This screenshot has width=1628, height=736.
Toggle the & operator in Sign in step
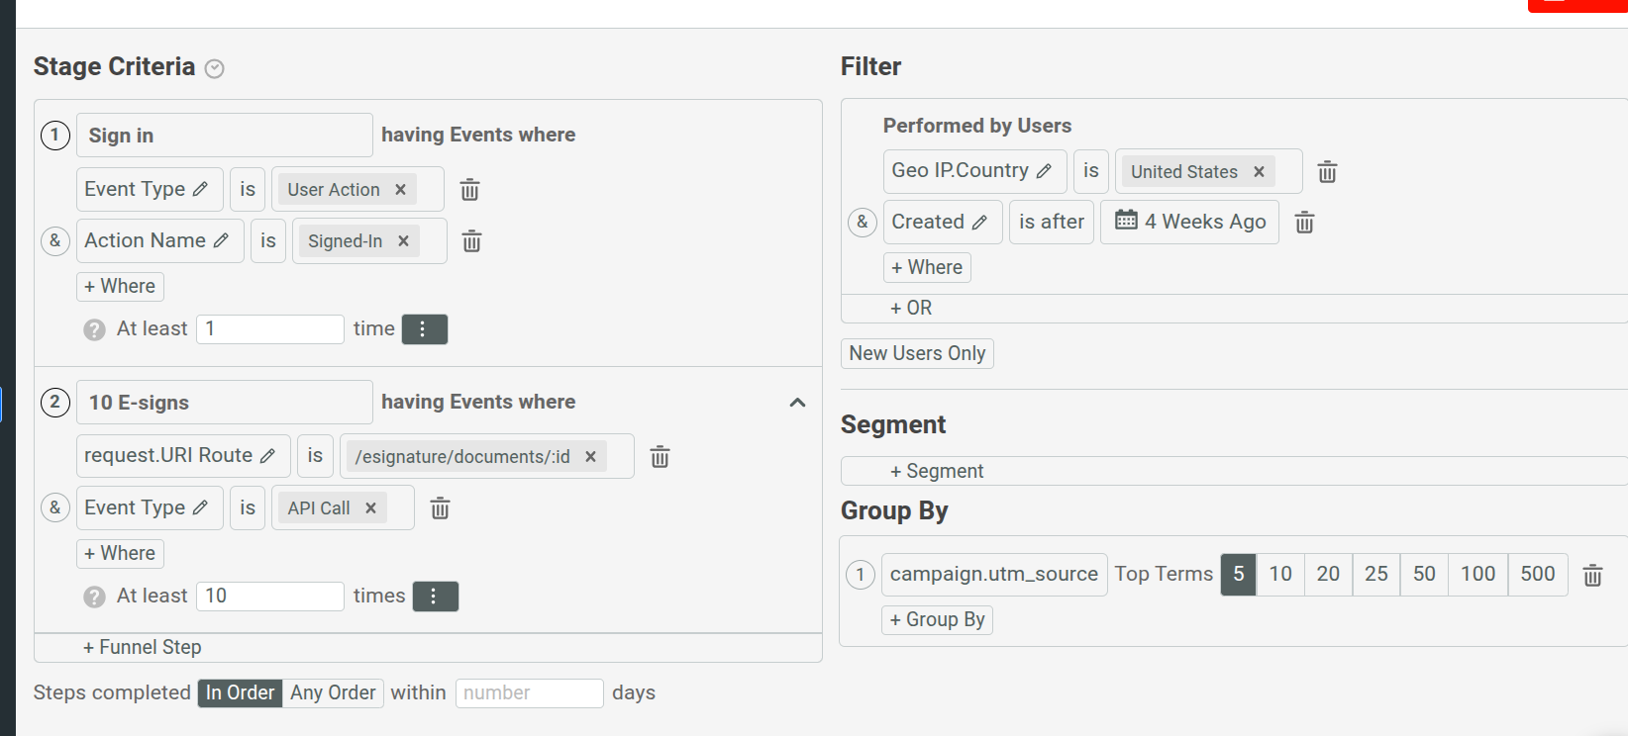(x=54, y=240)
